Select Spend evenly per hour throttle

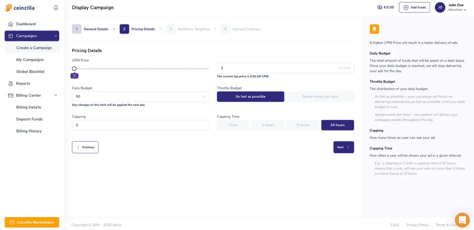pyautogui.click(x=320, y=96)
